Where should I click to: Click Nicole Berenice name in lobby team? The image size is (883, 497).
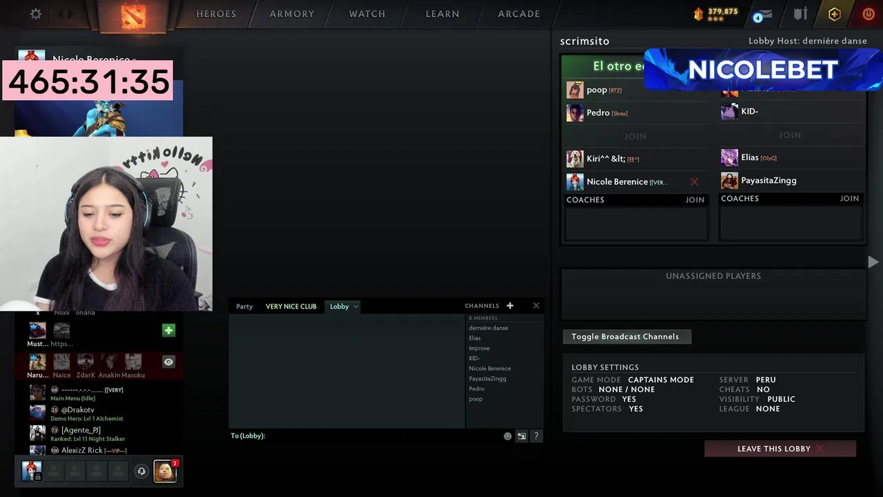click(x=617, y=182)
